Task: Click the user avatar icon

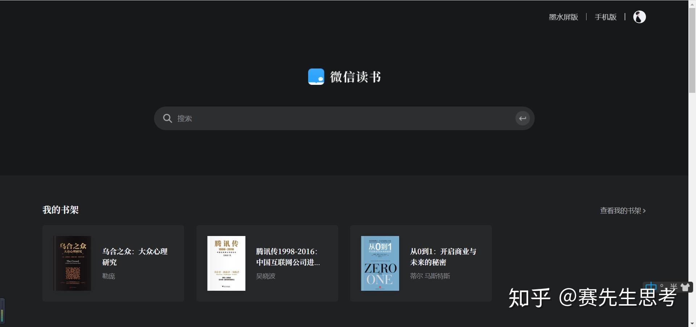Action: coord(639,17)
